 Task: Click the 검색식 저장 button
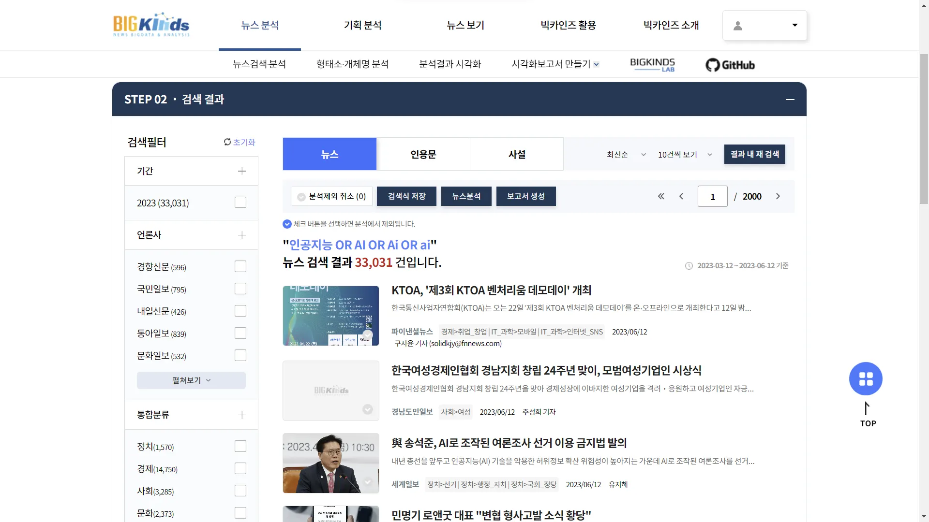[x=406, y=196]
